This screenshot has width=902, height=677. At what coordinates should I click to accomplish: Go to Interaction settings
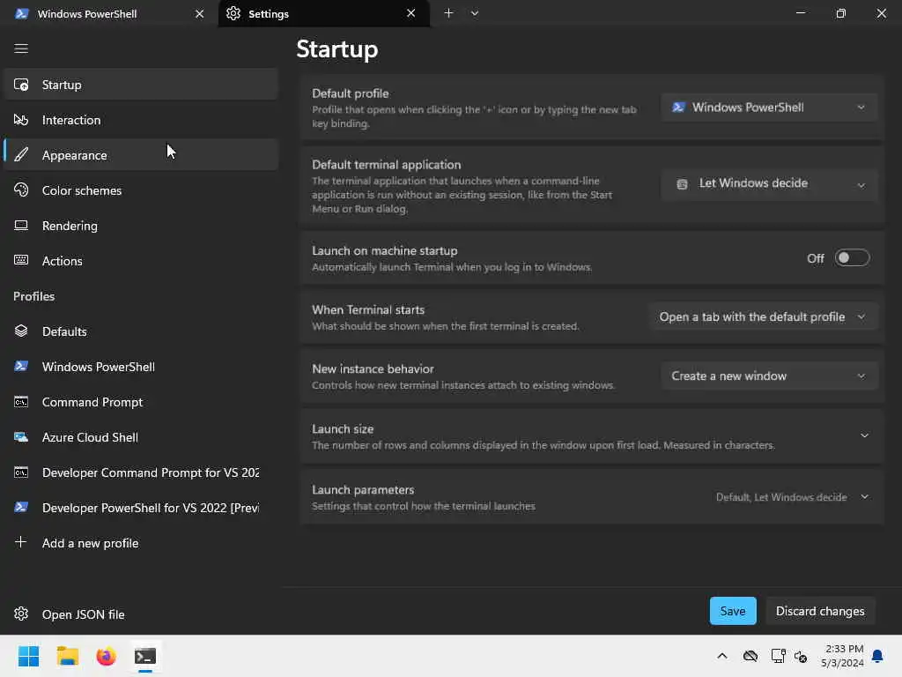point(141,120)
